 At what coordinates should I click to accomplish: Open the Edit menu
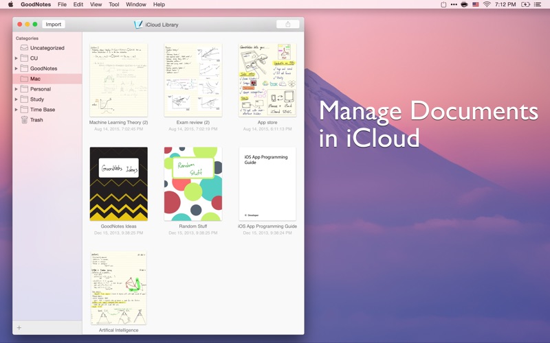(x=78, y=4)
